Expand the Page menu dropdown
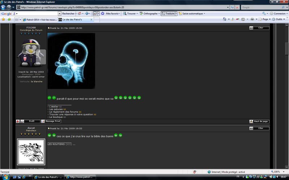 [265, 19]
